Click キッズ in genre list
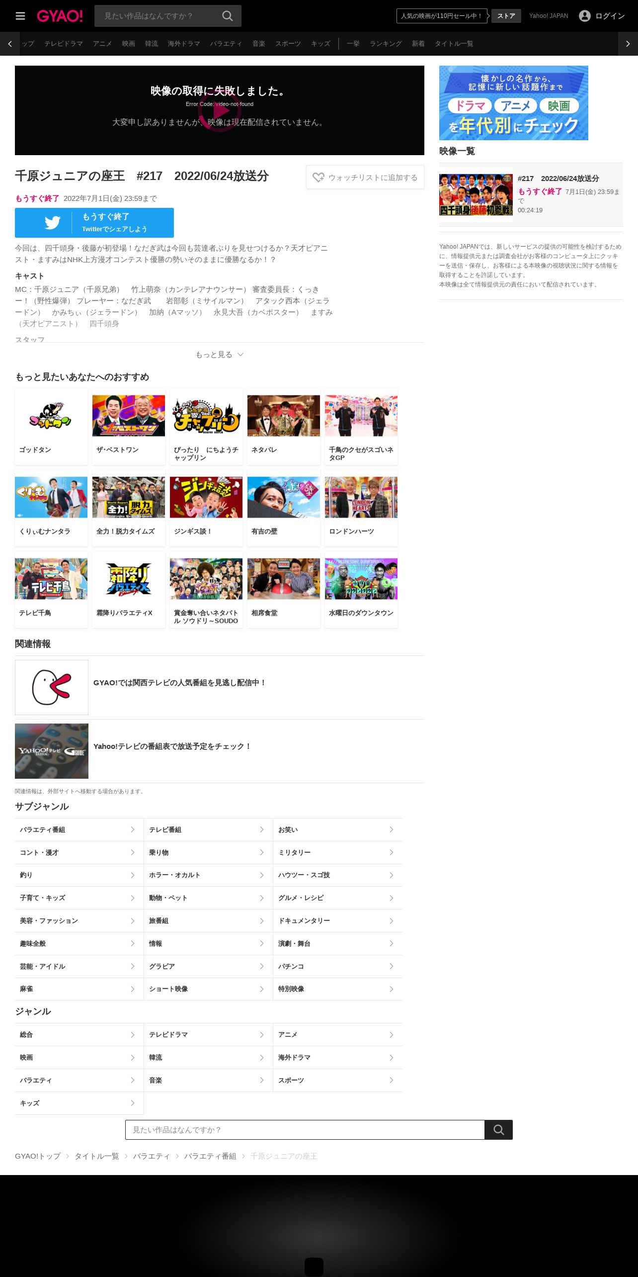 pyautogui.click(x=79, y=1103)
